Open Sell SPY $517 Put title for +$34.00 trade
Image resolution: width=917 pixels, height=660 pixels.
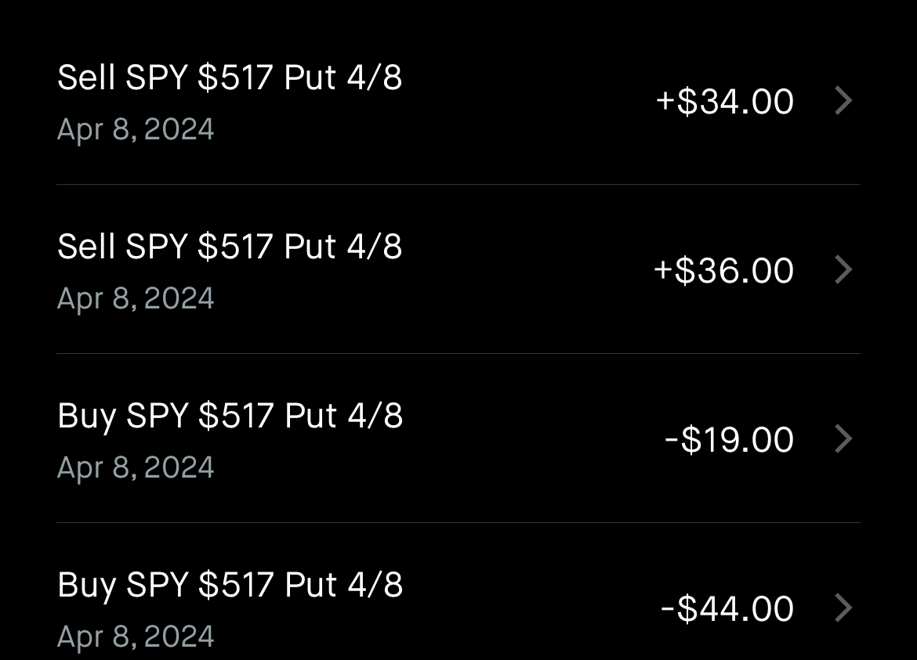point(230,78)
